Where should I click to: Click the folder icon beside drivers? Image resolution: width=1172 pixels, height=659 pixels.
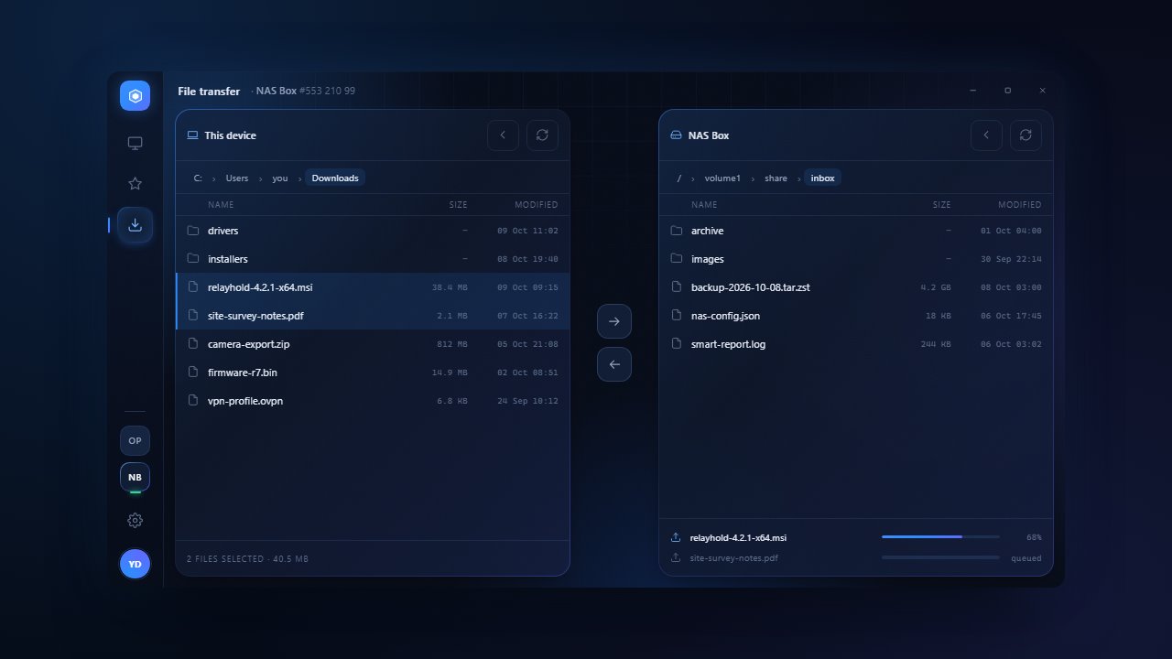(193, 231)
